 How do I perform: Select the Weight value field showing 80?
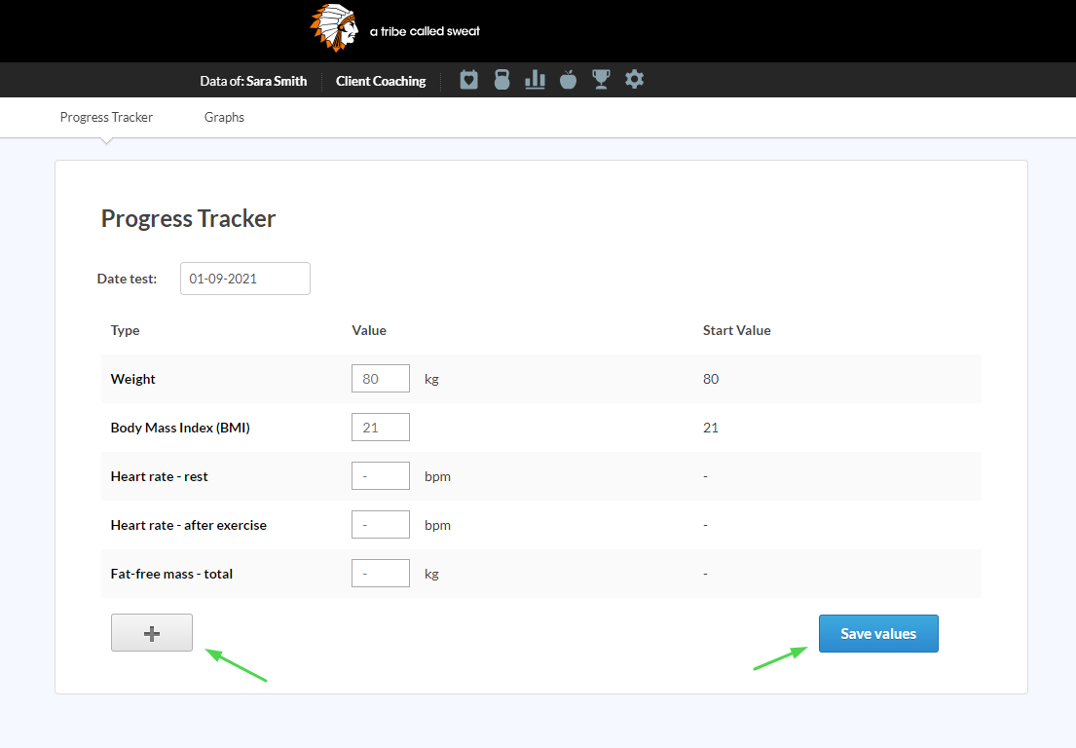point(380,378)
